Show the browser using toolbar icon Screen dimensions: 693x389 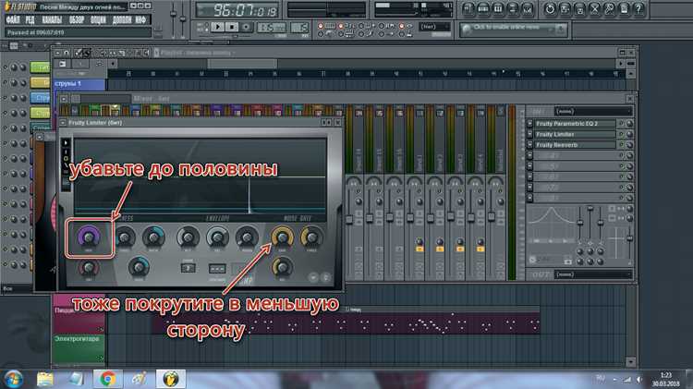[512, 9]
